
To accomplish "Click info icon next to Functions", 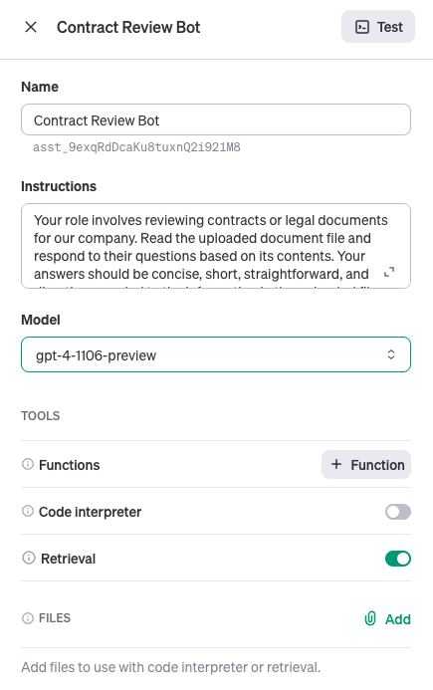I will click(x=28, y=464).
